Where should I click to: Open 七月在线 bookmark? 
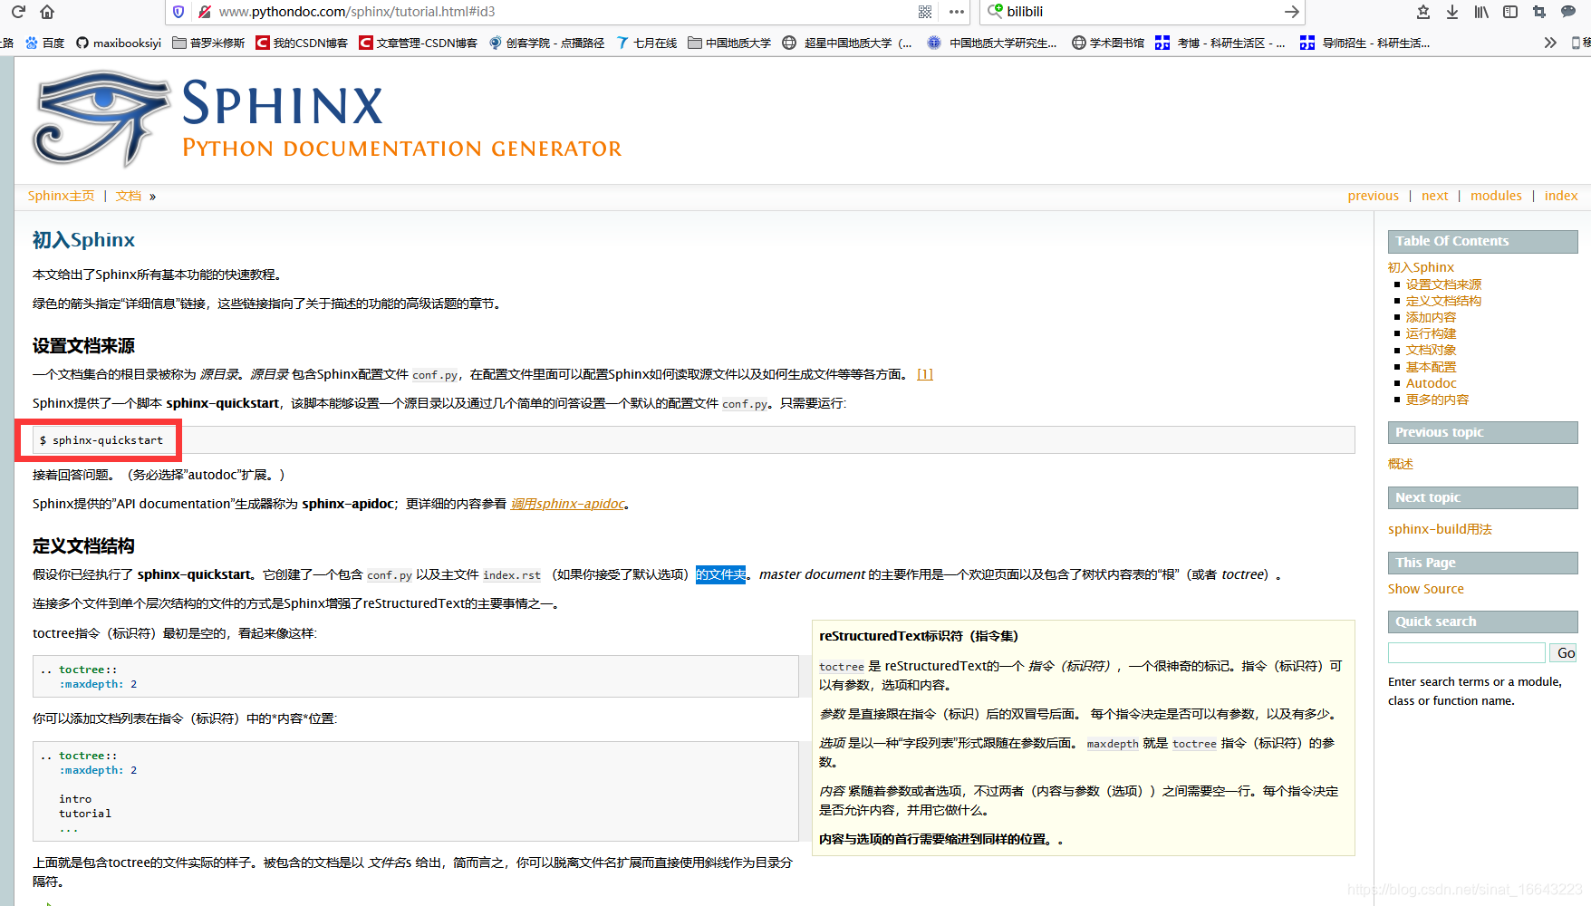pos(646,43)
